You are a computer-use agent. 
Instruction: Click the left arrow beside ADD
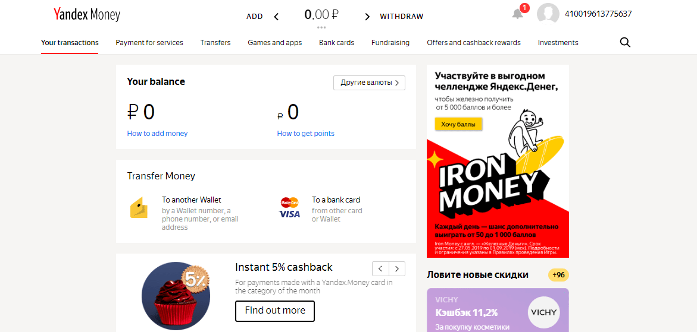[x=277, y=17]
